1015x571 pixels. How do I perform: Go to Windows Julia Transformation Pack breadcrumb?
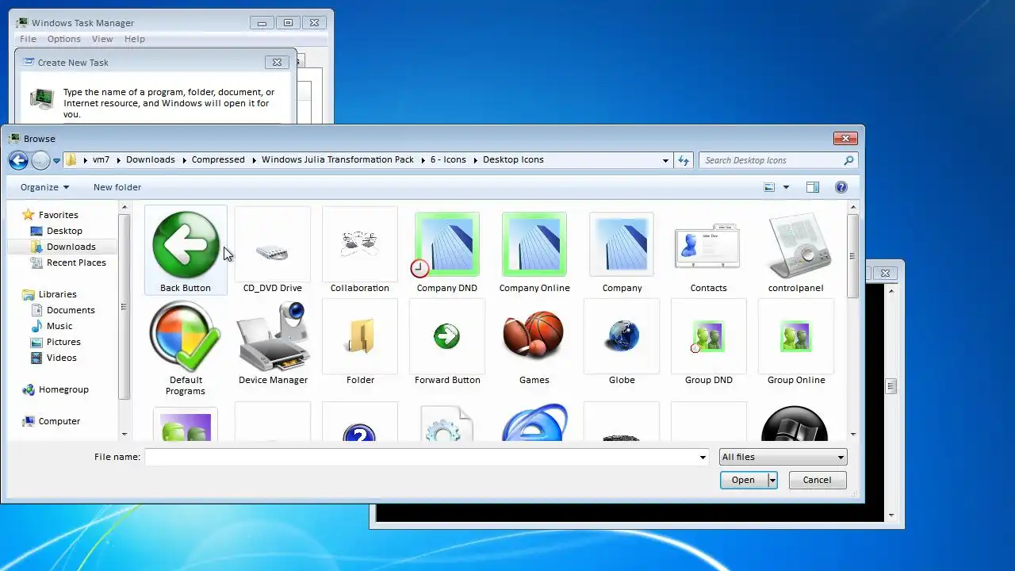click(x=338, y=160)
